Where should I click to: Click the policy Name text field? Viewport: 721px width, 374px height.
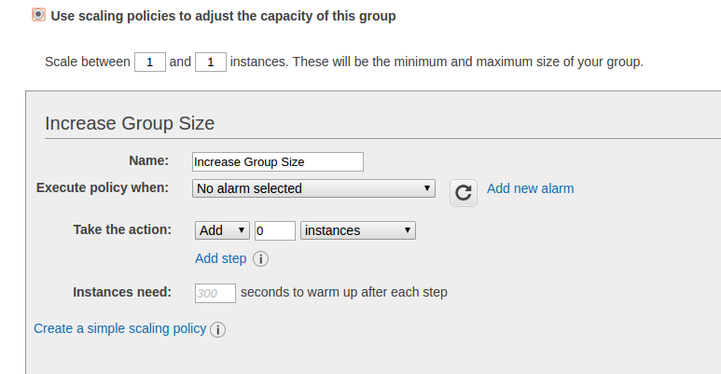tap(277, 161)
